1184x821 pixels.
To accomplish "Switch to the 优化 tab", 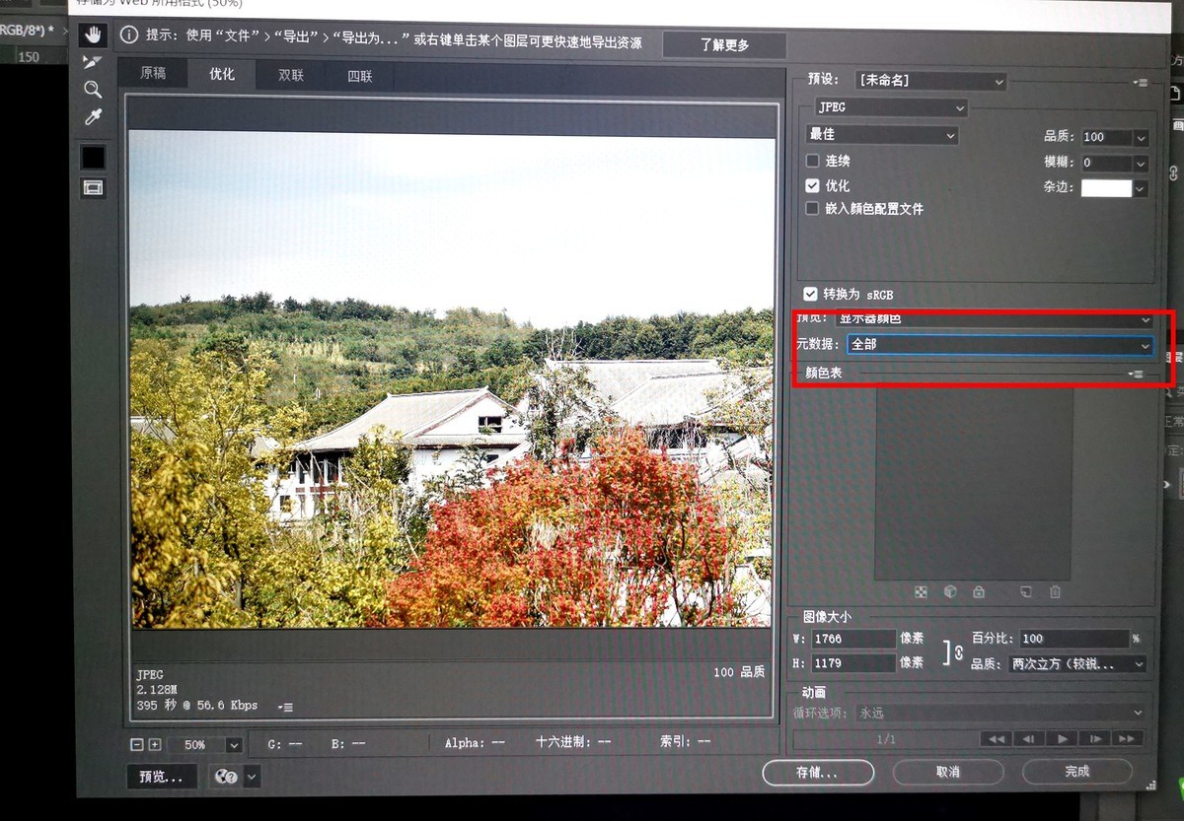I will coord(222,74).
